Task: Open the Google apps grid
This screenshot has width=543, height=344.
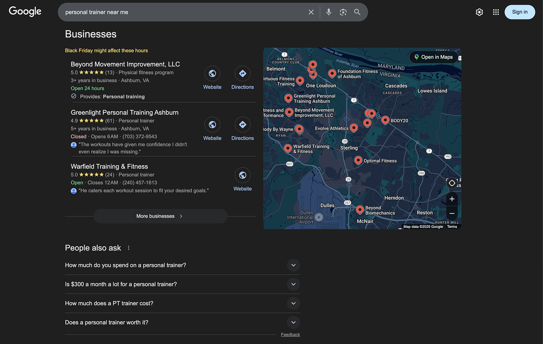Action: click(x=496, y=12)
